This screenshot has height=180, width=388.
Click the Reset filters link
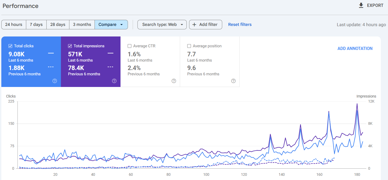240,25
